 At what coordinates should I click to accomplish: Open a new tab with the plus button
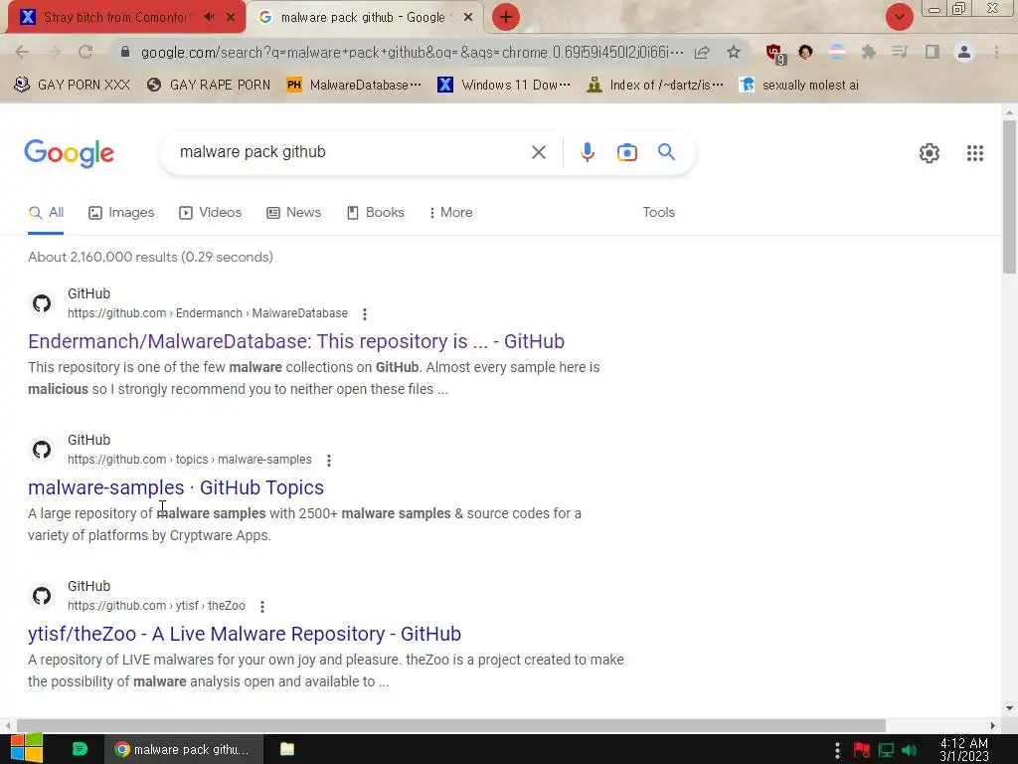[x=506, y=17]
